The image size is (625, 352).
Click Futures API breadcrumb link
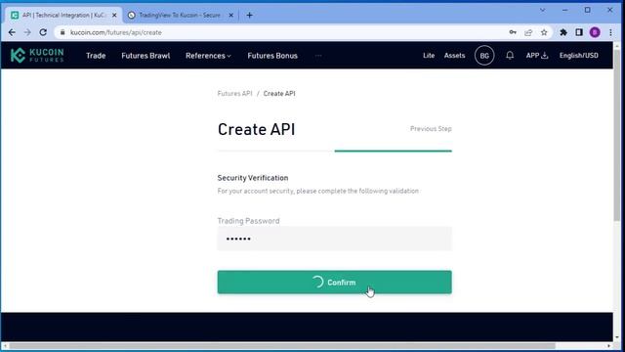234,94
